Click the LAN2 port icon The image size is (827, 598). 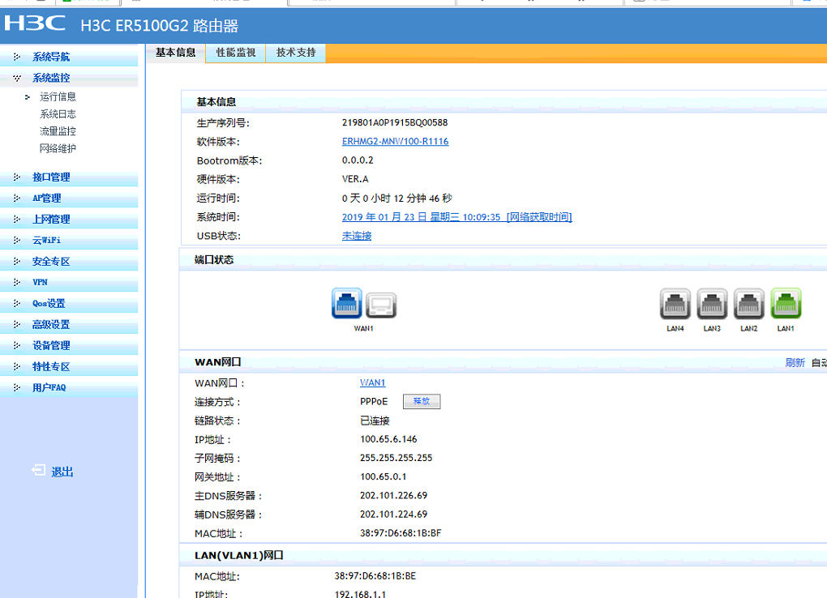coord(749,303)
